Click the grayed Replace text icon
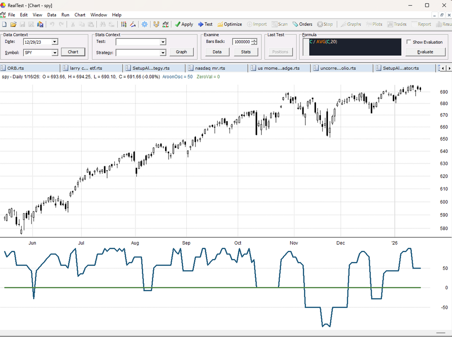The height and width of the screenshot is (337, 452). (x=112, y=25)
